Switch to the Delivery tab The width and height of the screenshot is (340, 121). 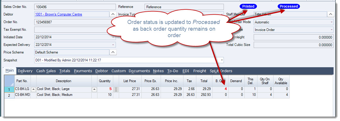pyautogui.click(x=25, y=71)
